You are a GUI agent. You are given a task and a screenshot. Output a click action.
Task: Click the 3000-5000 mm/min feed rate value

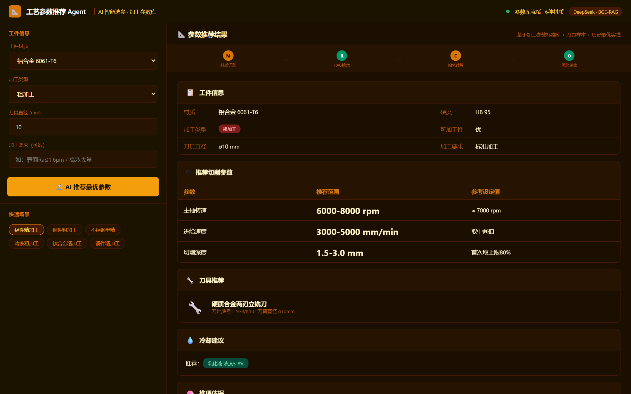357,232
